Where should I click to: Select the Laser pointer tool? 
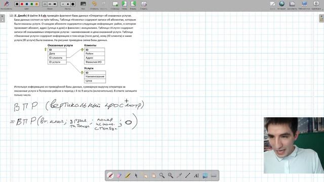[179, 175]
